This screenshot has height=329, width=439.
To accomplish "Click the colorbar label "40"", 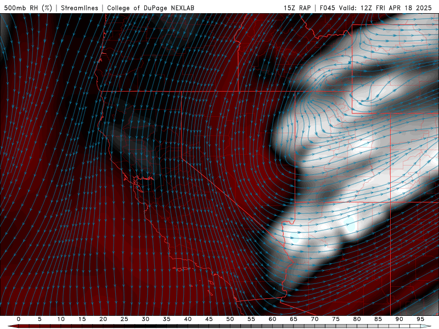I will [x=188, y=319].
